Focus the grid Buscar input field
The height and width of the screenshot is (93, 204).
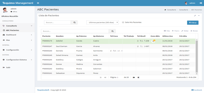tap(75, 31)
